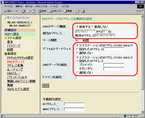Select 使用する for DHCP server function

77,27
